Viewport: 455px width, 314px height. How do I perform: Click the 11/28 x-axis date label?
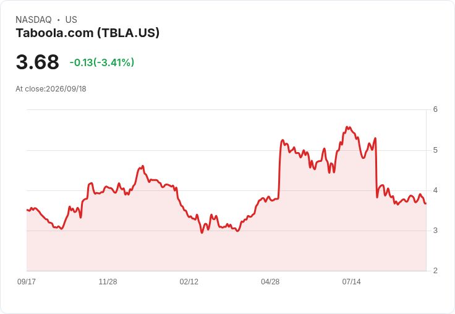(108, 281)
